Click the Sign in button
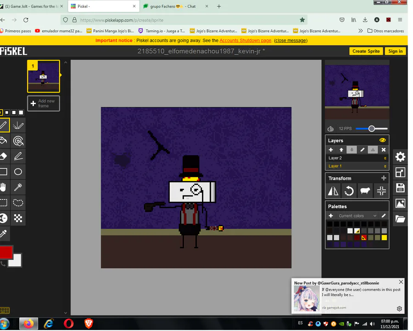 [x=396, y=51]
